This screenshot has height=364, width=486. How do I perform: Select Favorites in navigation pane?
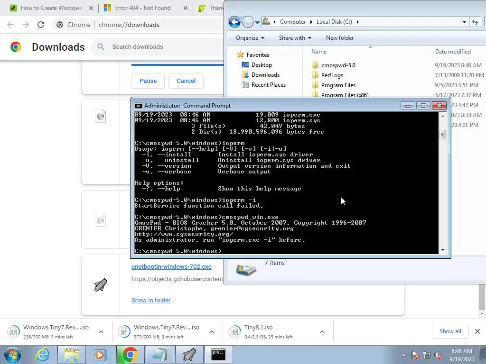click(258, 55)
